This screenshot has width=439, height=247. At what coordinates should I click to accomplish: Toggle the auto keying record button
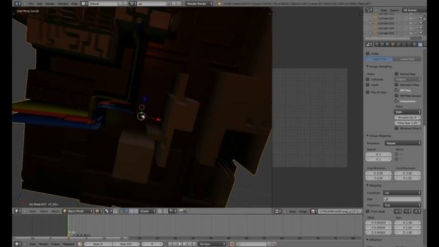[x=232, y=244]
